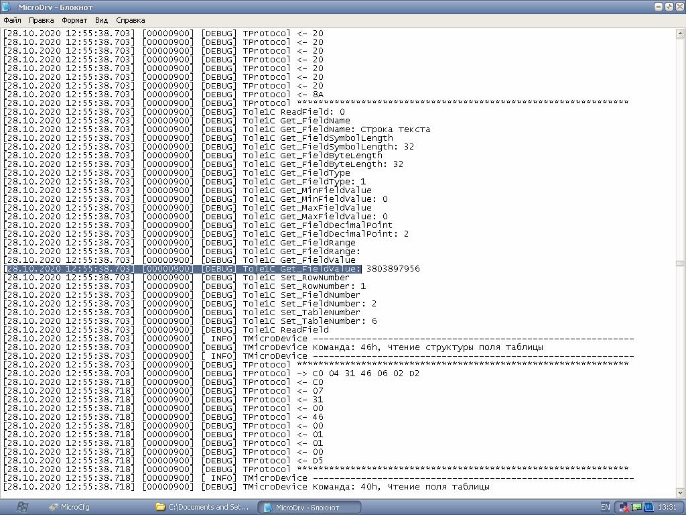
Task: Click the 'TProtocol <- 07' line
Action: pos(163,391)
